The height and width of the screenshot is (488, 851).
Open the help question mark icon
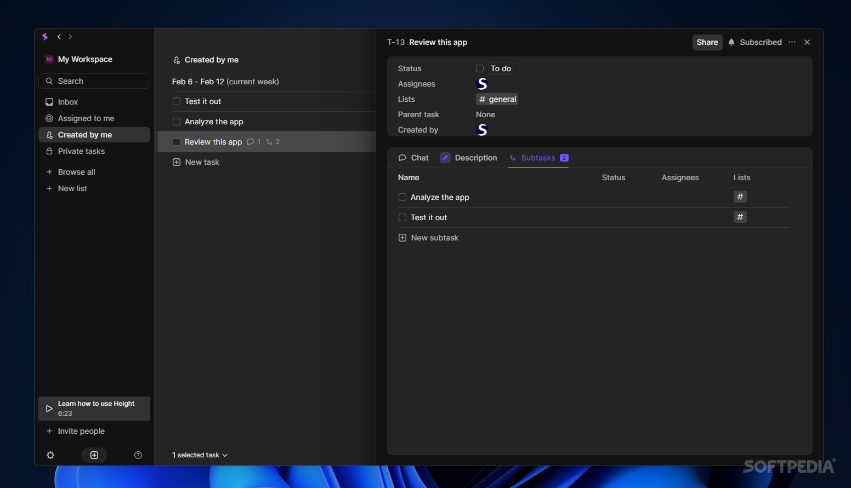point(138,455)
